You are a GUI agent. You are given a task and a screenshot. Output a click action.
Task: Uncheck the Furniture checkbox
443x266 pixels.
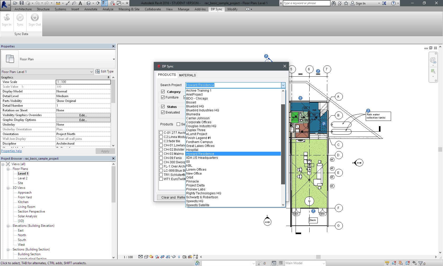pos(163,97)
